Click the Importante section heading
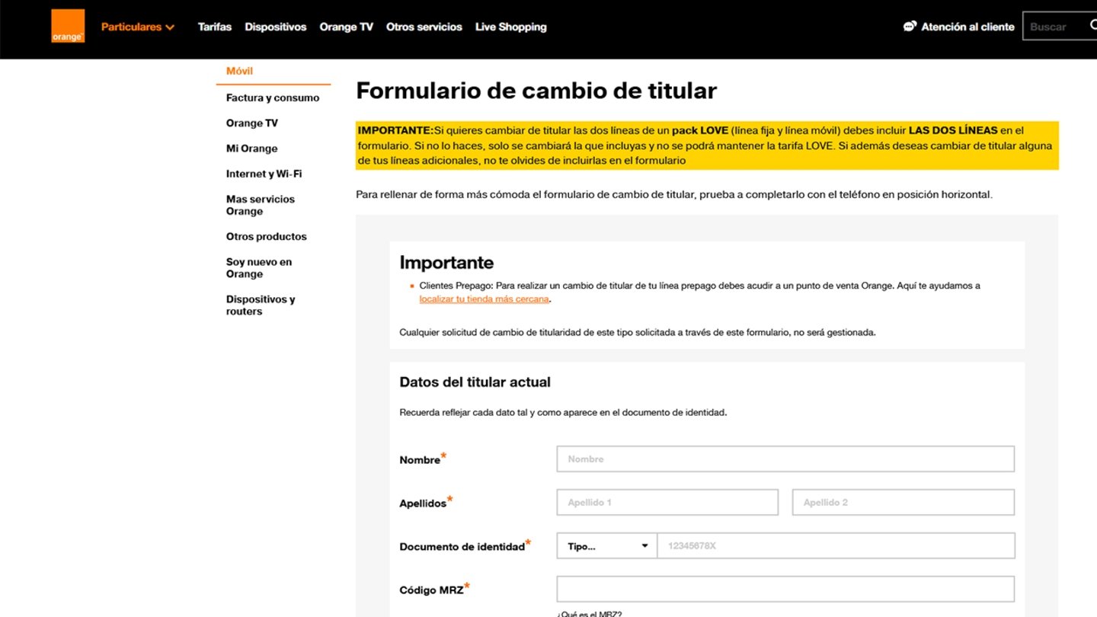 coord(446,263)
